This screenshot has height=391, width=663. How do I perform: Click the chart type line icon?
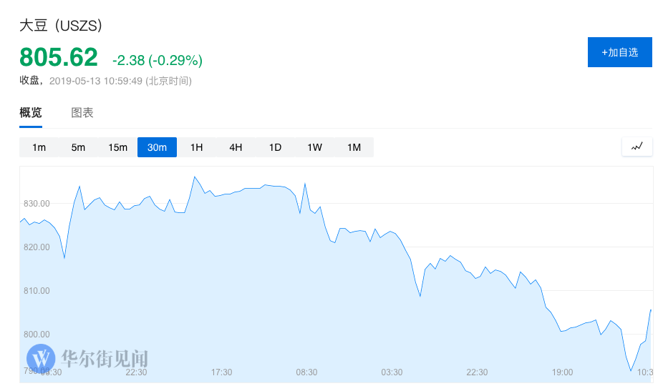[x=637, y=147]
